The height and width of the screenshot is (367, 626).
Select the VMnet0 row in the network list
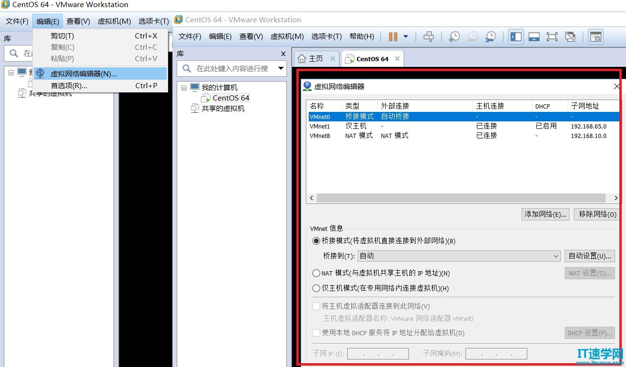pos(463,116)
